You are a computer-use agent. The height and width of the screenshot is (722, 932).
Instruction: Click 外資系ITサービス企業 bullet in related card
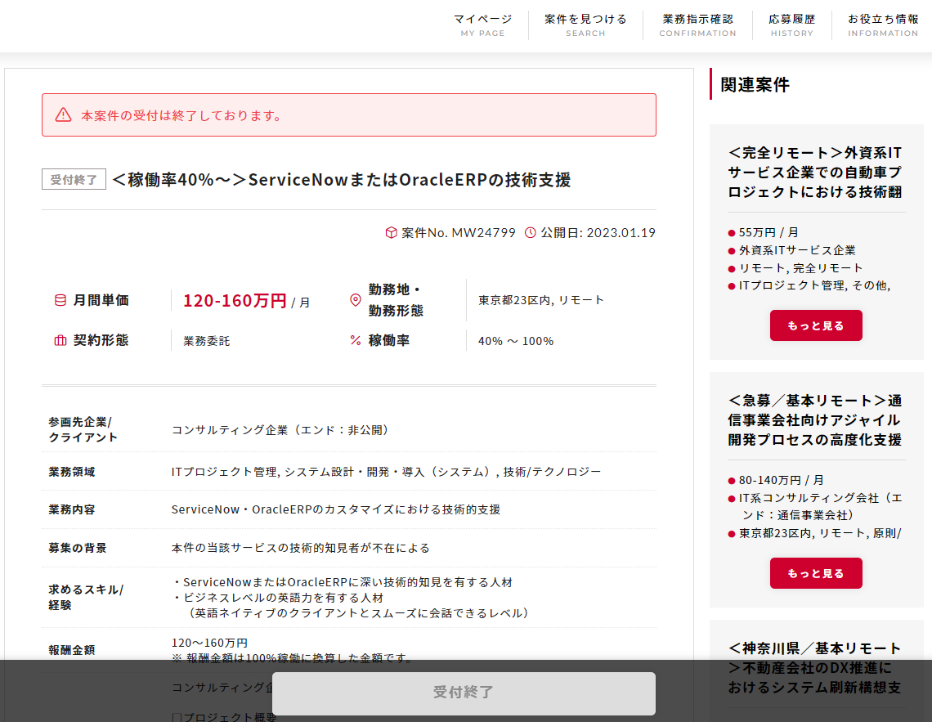[x=797, y=250]
